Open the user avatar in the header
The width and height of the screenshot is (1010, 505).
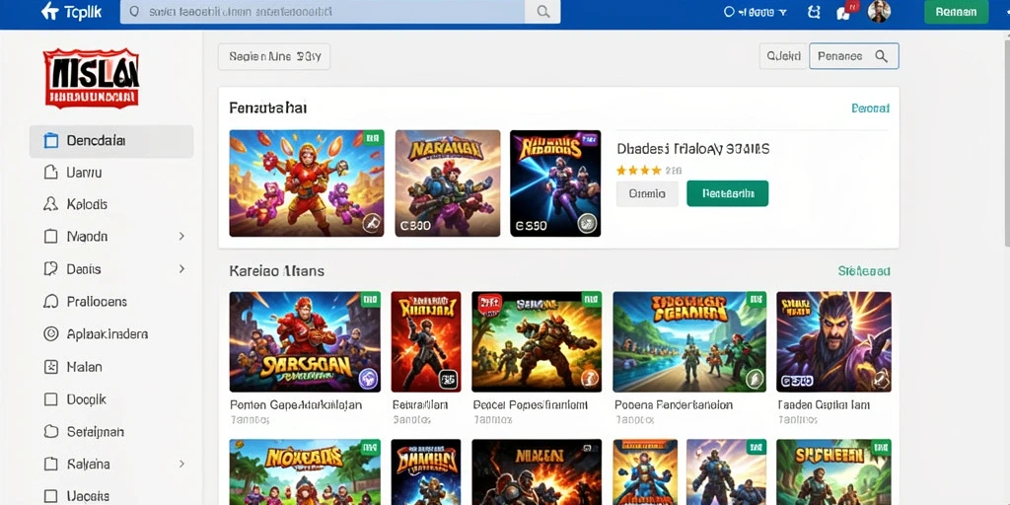pyautogui.click(x=879, y=11)
